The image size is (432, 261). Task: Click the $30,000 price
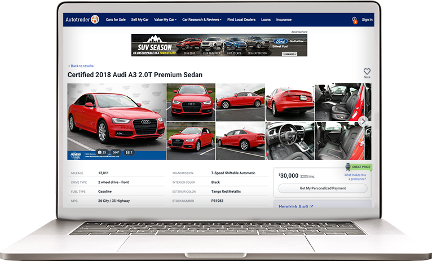click(x=288, y=176)
